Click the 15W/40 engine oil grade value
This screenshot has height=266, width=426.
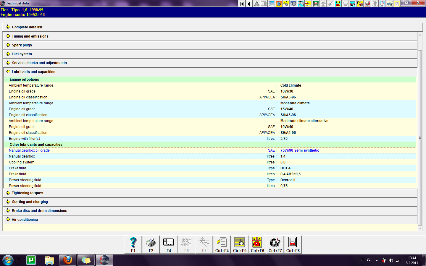pos(287,109)
